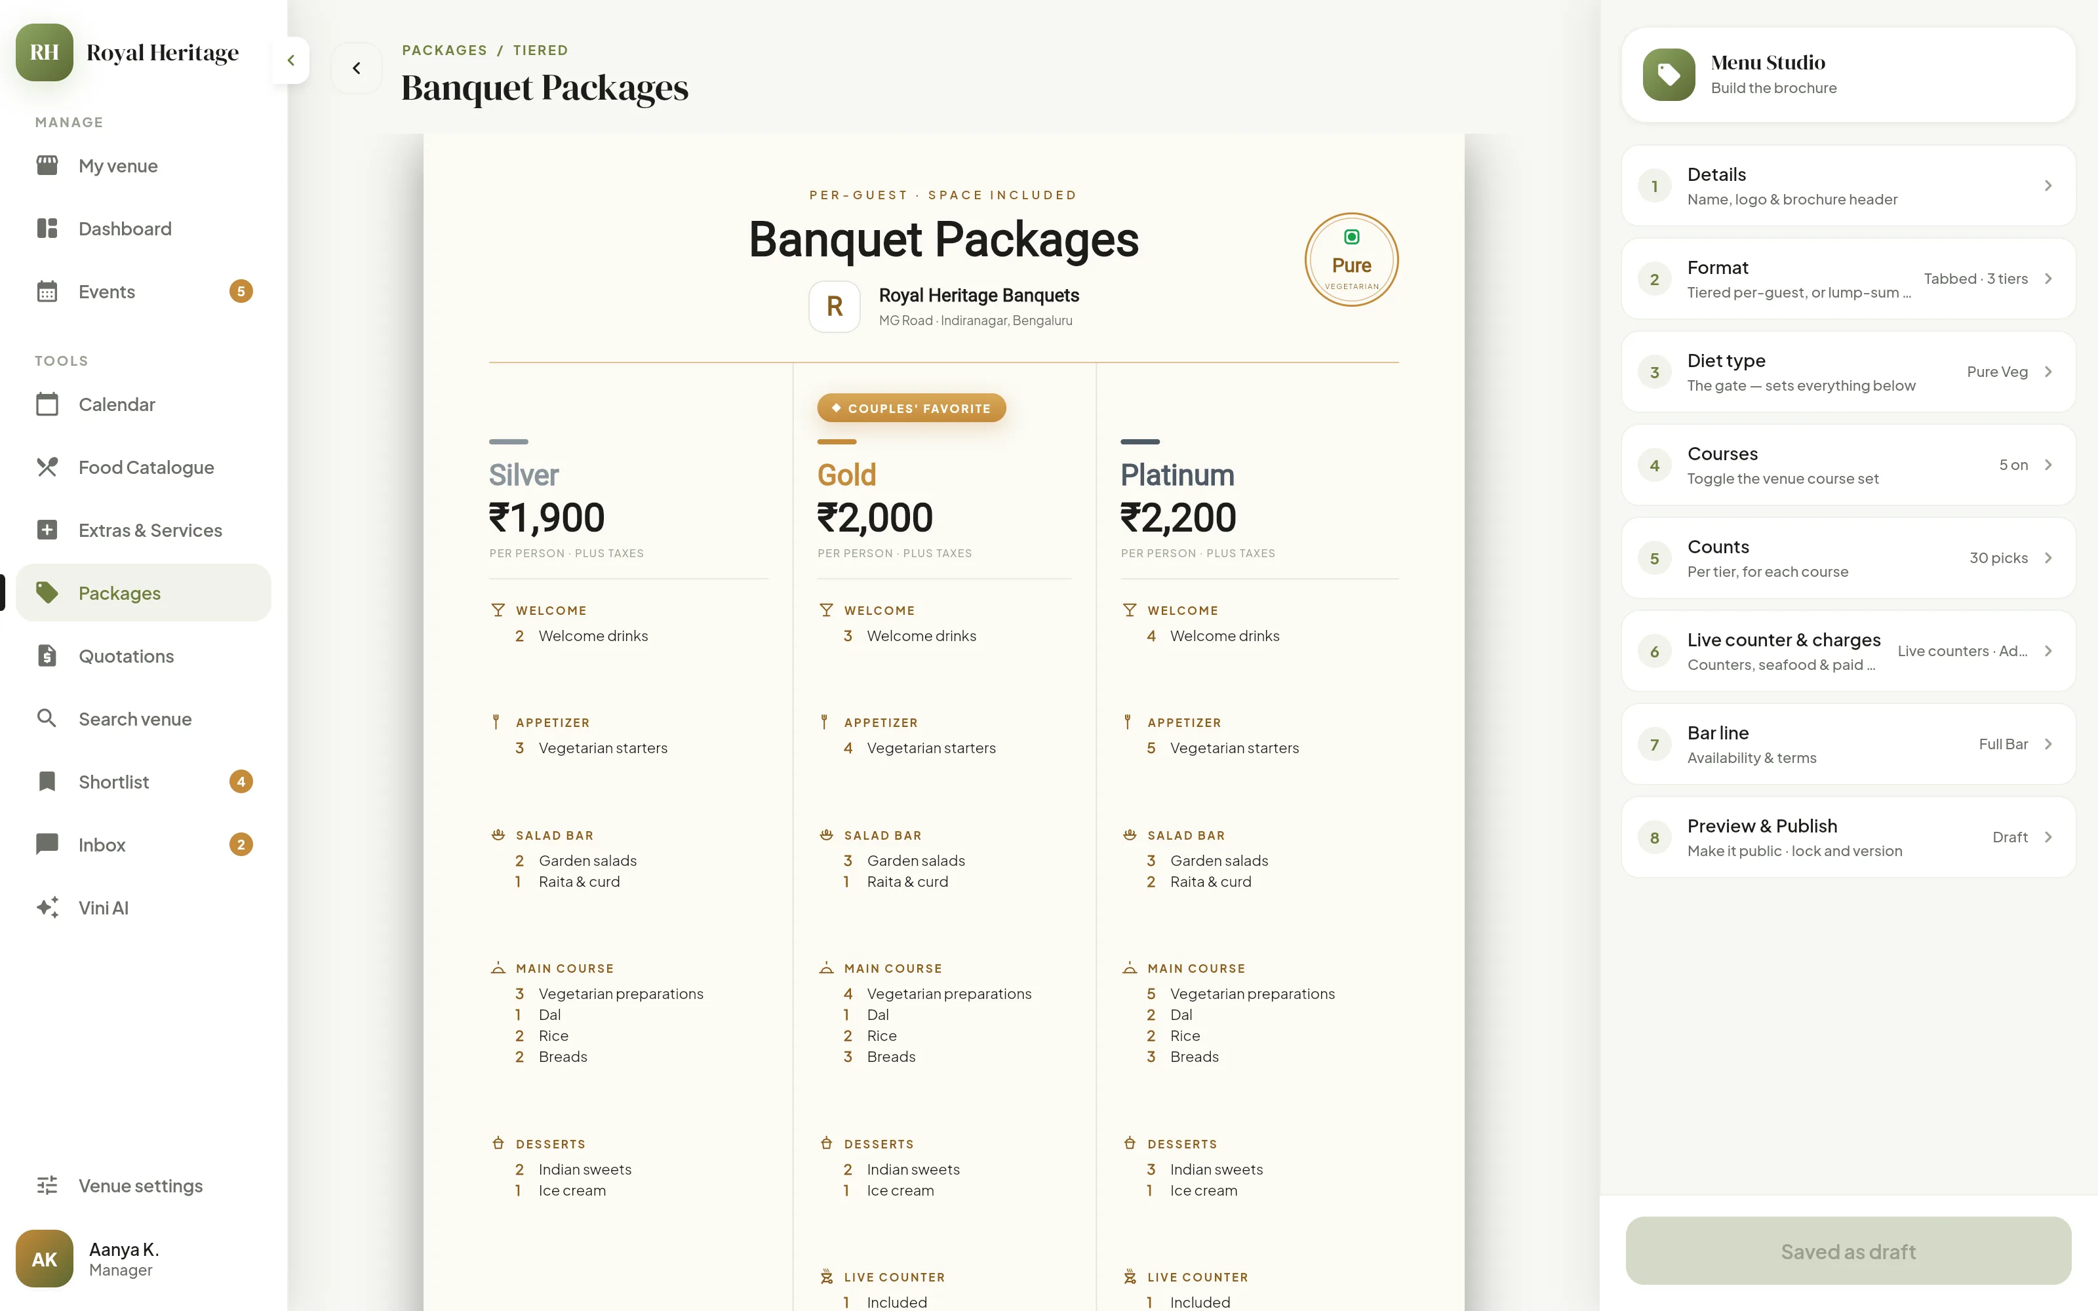Open Venue settings
This screenshot has width=2098, height=1311.
click(143, 1185)
